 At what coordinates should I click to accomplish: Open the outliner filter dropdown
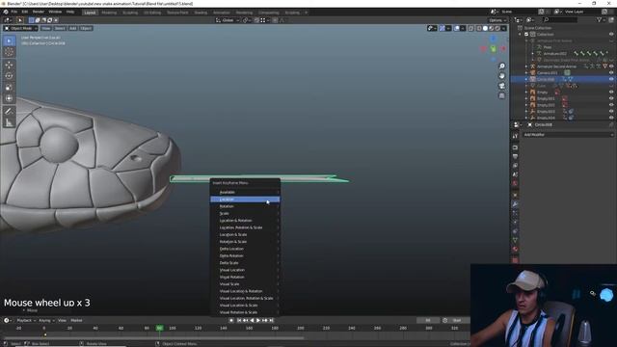point(601,19)
